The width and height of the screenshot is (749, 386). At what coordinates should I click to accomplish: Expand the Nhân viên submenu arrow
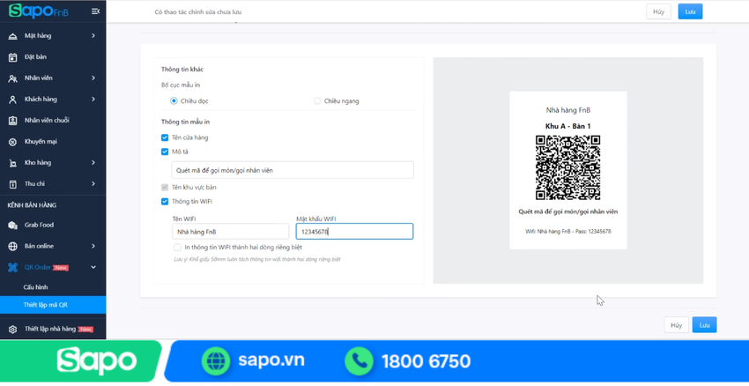point(93,78)
